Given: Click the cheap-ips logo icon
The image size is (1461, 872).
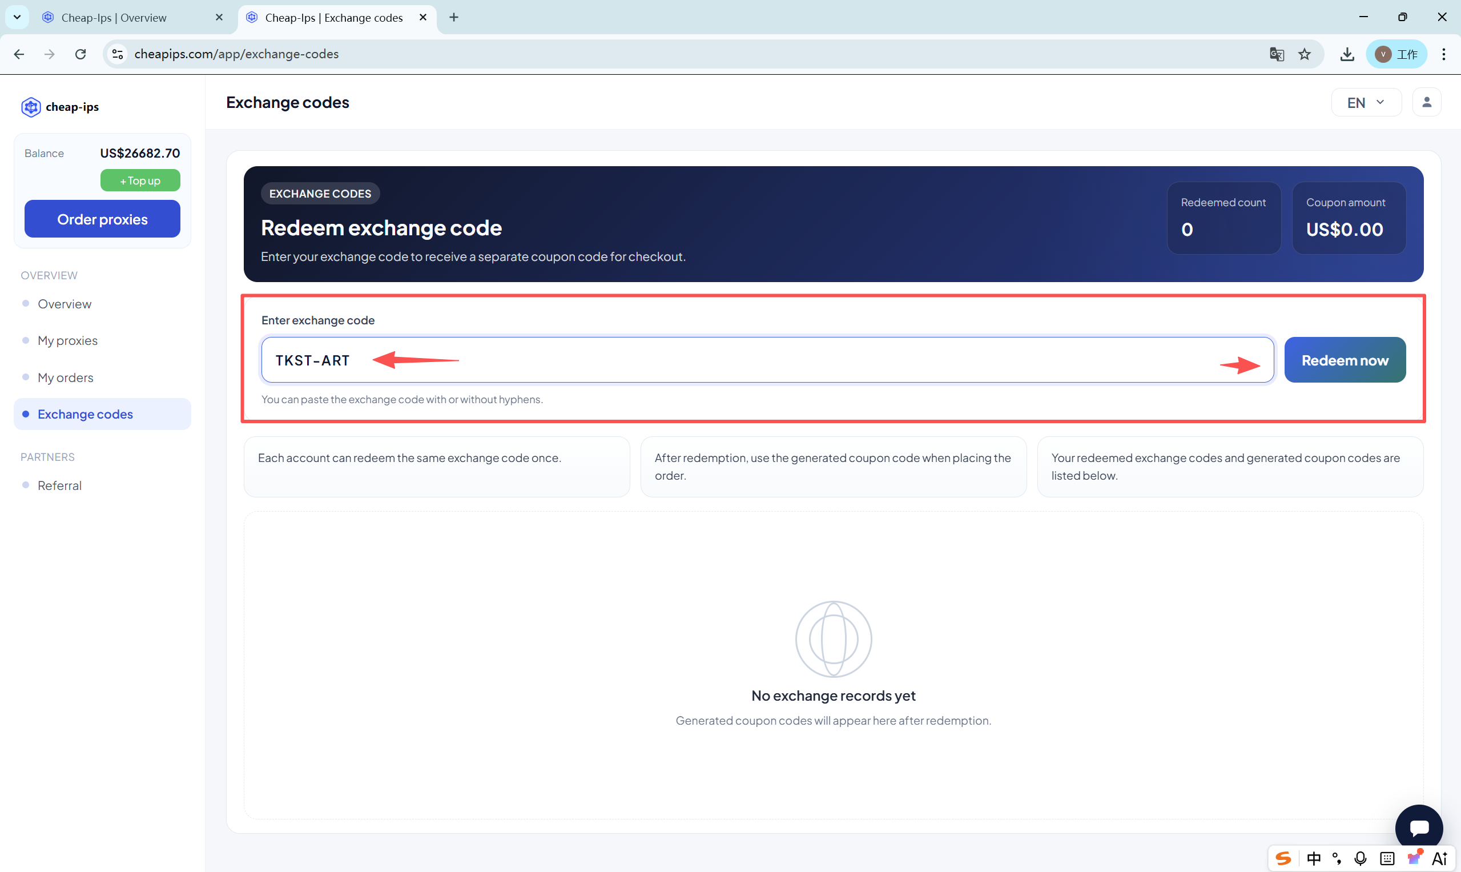Looking at the screenshot, I should 31,107.
